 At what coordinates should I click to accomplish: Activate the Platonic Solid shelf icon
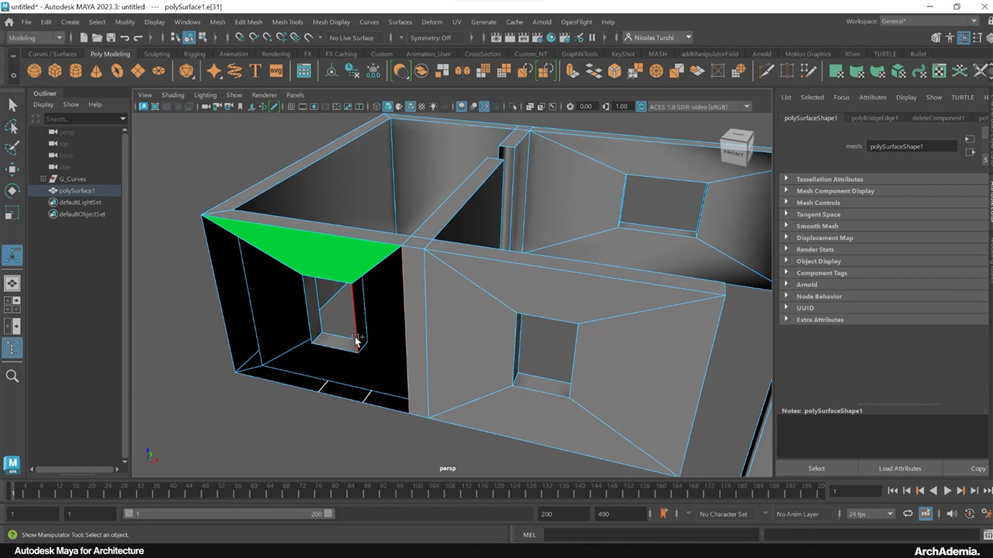[x=186, y=70]
